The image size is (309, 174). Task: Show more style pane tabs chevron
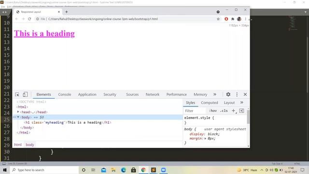tap(241, 102)
